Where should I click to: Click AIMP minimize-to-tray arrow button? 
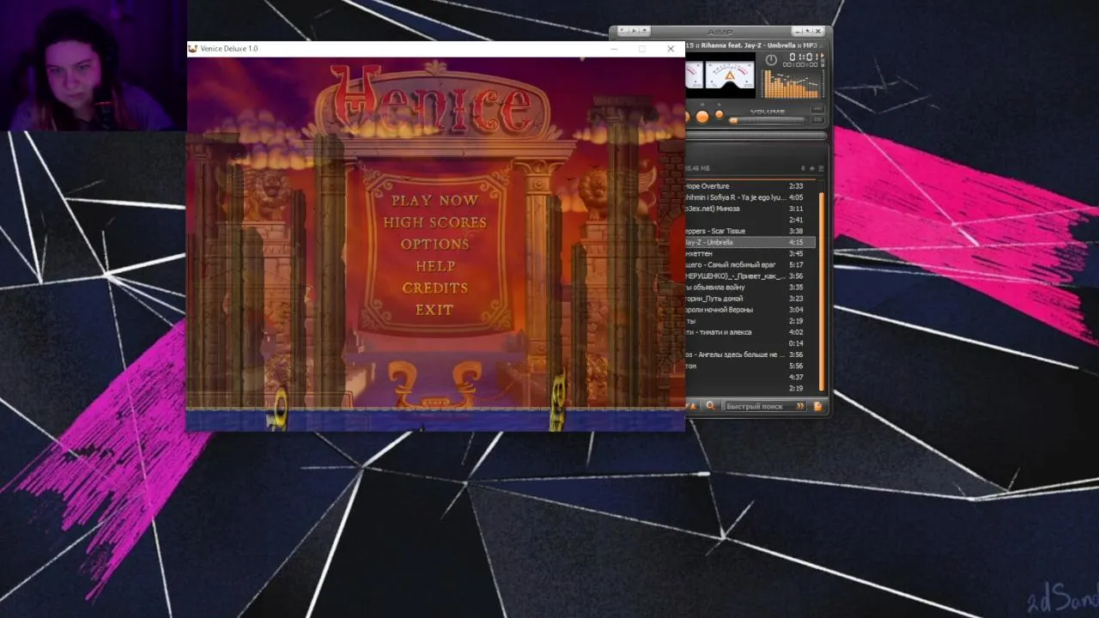click(x=808, y=30)
